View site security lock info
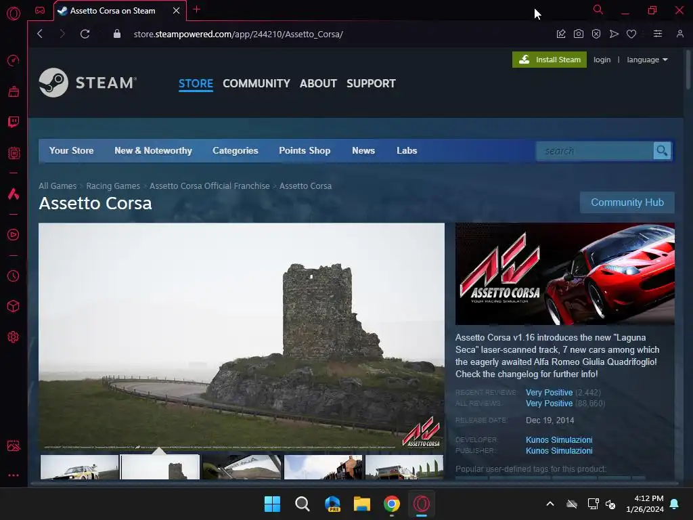Screen dimensions: 693x520 [117, 34]
